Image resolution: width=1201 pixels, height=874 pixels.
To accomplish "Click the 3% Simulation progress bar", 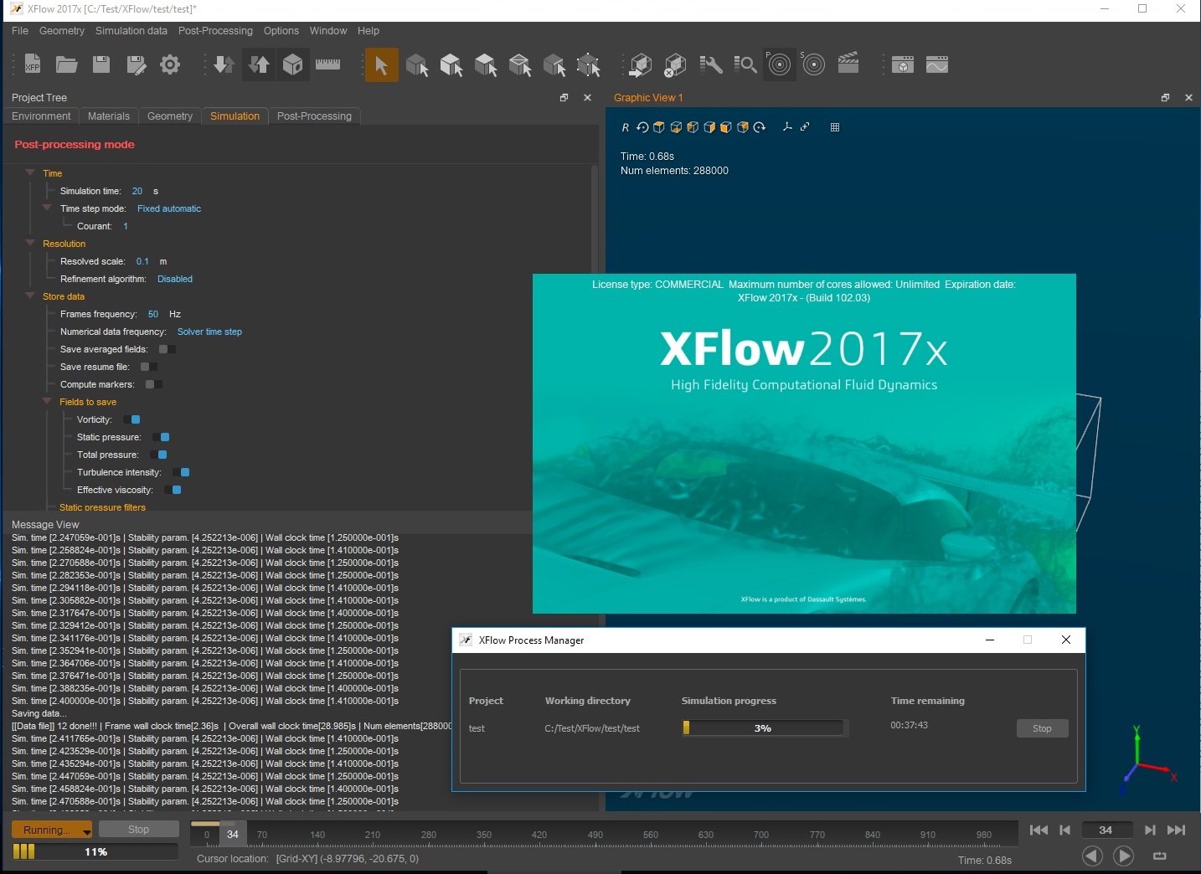I will [763, 727].
